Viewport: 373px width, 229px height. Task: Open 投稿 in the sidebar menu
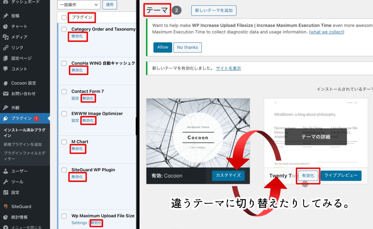(15, 16)
